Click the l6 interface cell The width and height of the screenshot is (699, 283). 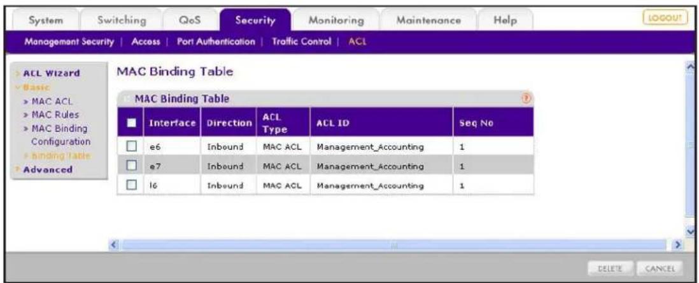click(173, 185)
